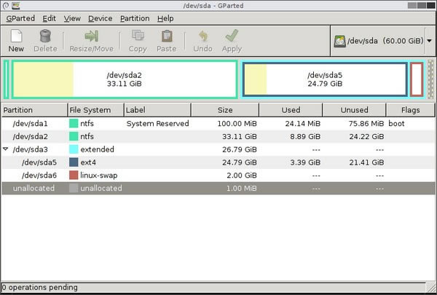The image size is (437, 295).
Task: Sort by the Size column header
Action: [225, 110]
